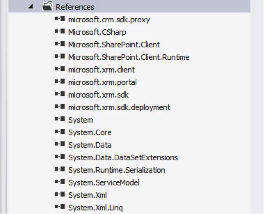Image resolution: width=264 pixels, height=214 pixels.
Task: Click System.ServiceModel reference icon
Action: 60,181
